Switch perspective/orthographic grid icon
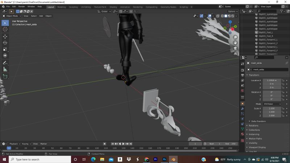Screen dimensions: 290x163 click(x=235, y=54)
